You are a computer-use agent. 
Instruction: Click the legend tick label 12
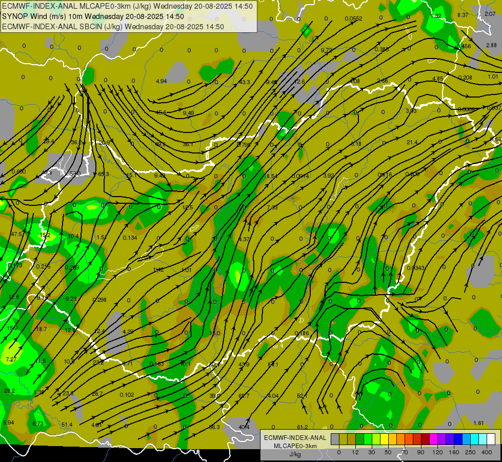[355, 452]
